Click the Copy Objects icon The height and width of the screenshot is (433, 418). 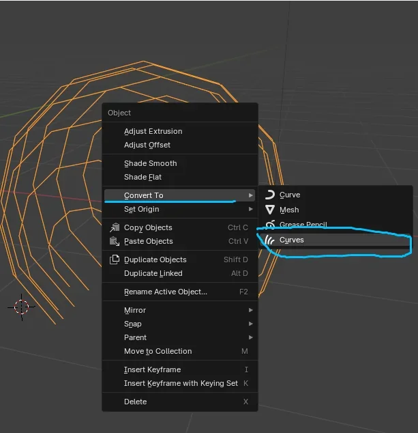click(x=115, y=227)
